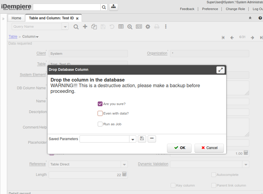Enable the 'Run as Job' checkbox
This screenshot has width=263, height=194.
(100, 124)
